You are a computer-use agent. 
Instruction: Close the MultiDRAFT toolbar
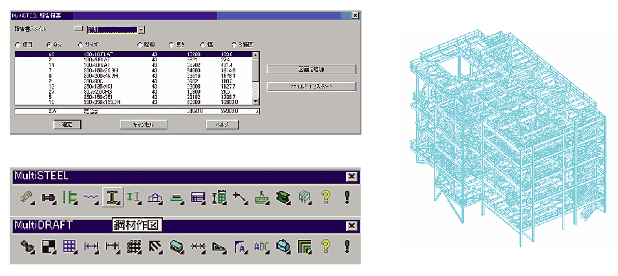(x=351, y=226)
